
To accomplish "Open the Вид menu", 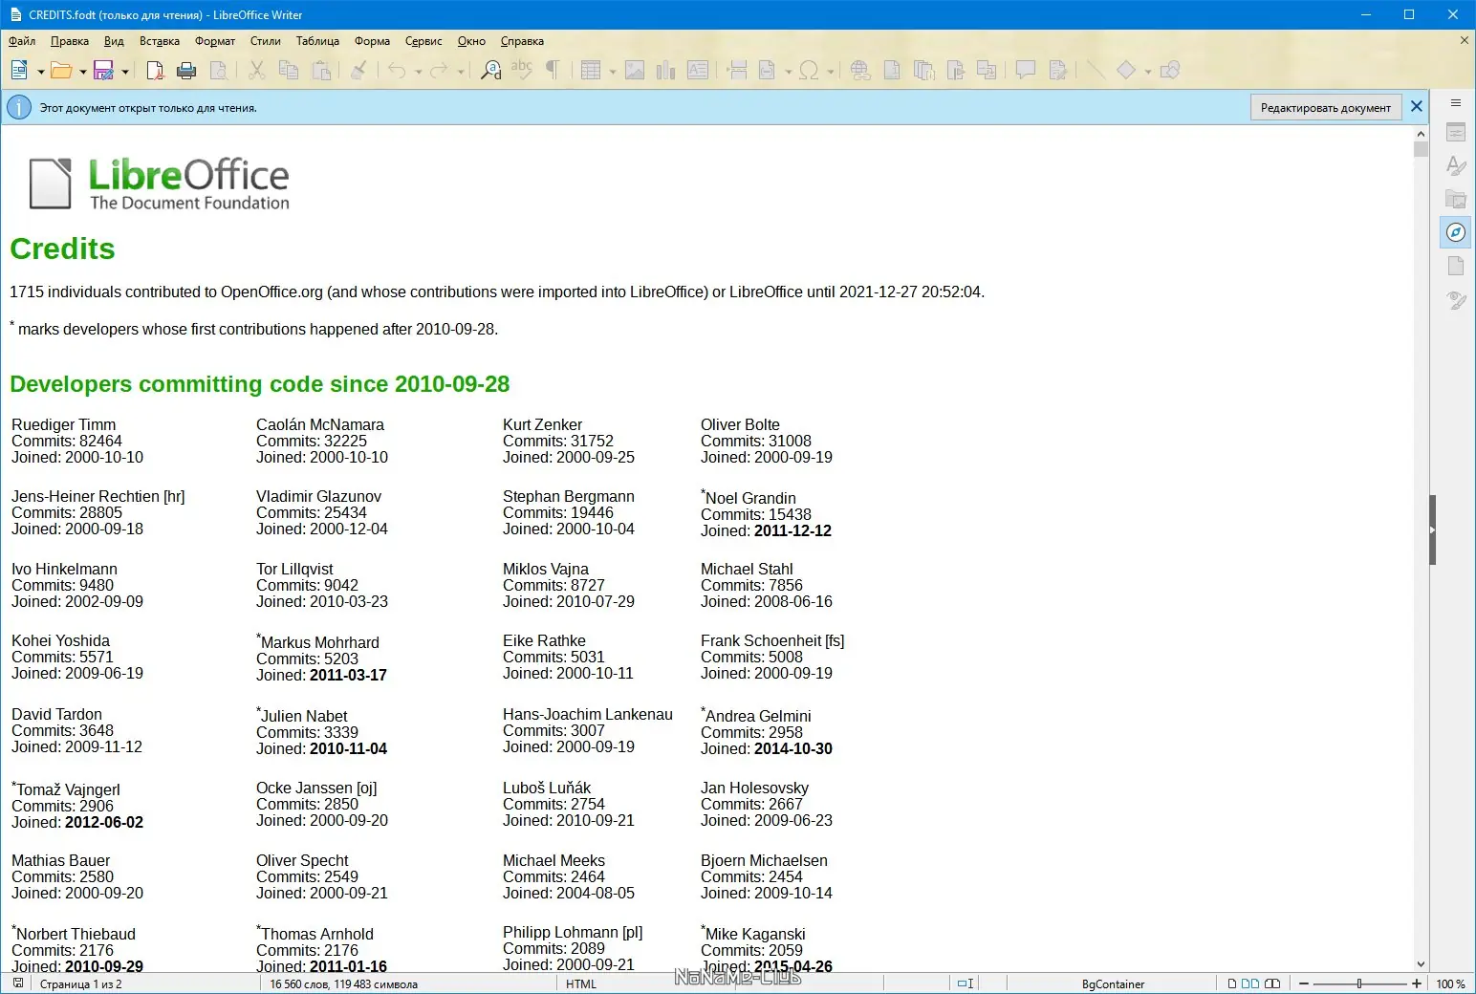I will 114,41.
